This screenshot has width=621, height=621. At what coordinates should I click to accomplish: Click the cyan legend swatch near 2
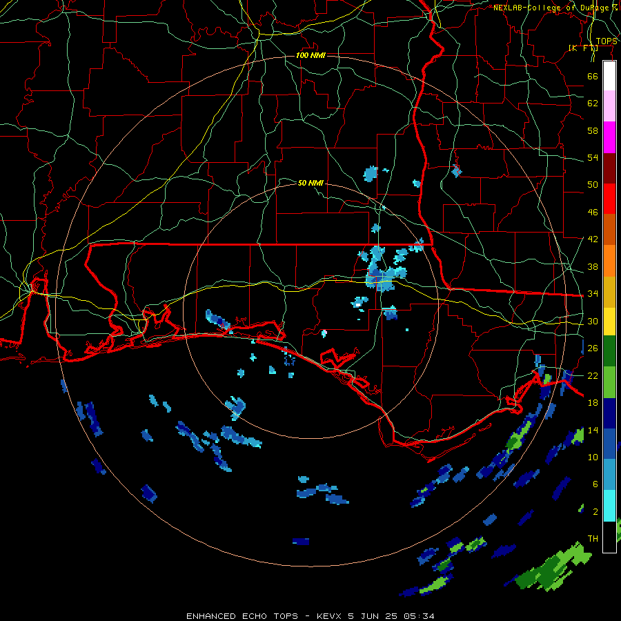609,506
